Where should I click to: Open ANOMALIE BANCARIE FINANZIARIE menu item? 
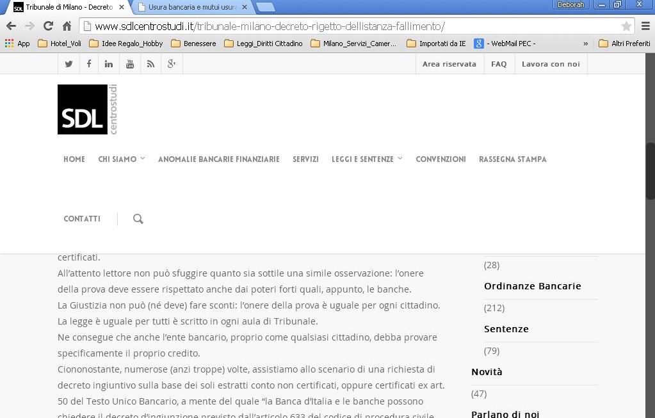click(x=219, y=159)
